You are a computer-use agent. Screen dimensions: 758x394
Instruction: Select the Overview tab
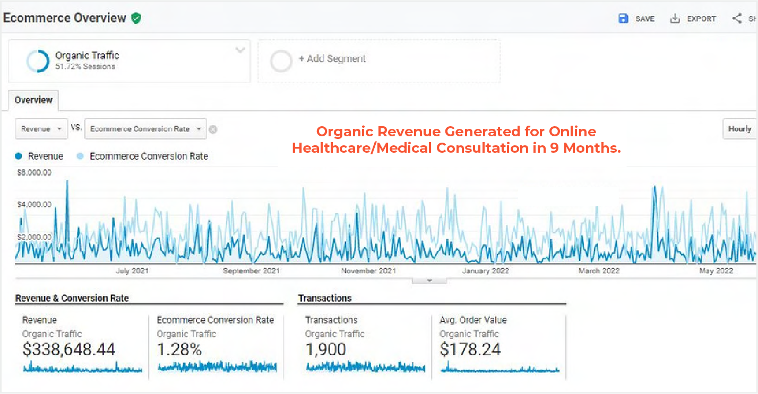click(x=33, y=100)
